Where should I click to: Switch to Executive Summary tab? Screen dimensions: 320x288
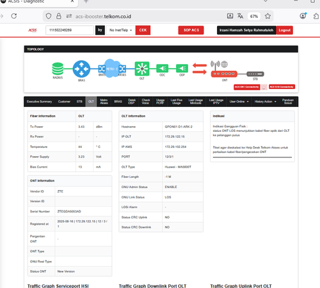point(39,102)
